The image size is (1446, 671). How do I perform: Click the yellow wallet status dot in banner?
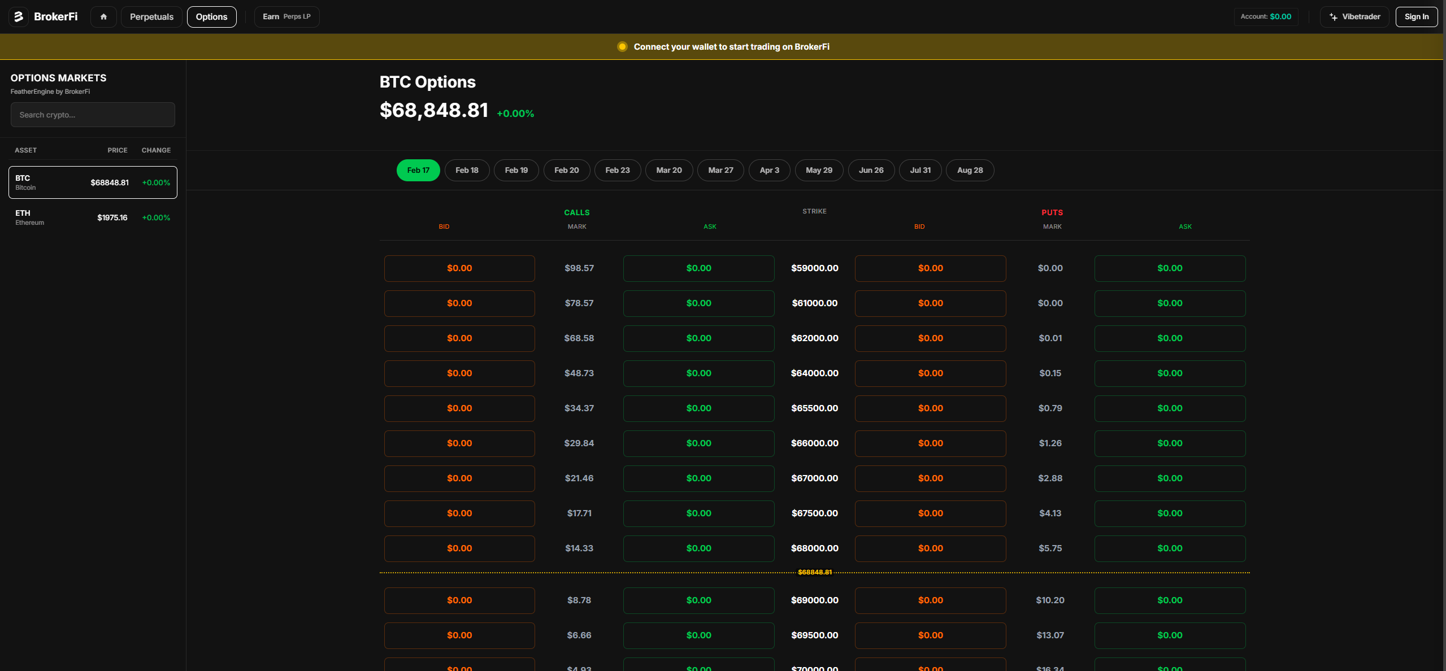tap(622, 46)
